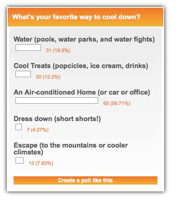Screen dimensions: 176x201
Task: Select the 'Dress down (short shorts!)' label
Action: coord(57,119)
